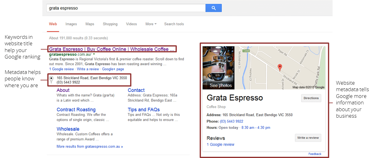This screenshot has width=374, height=158.
Task: Expand the More dropdown menu
Action: (x=151, y=24)
